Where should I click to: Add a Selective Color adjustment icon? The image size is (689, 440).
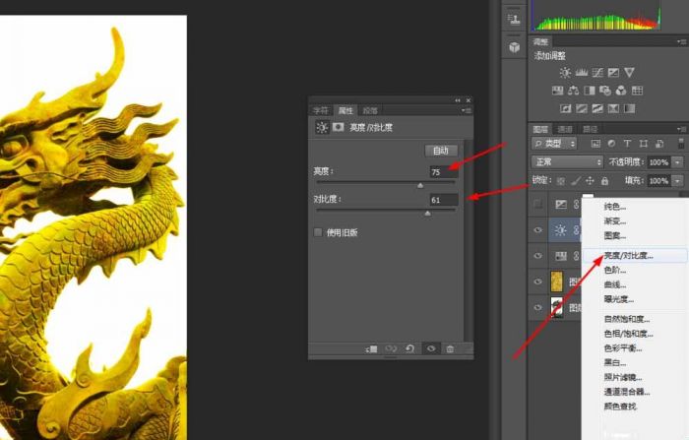pyautogui.click(x=613, y=108)
